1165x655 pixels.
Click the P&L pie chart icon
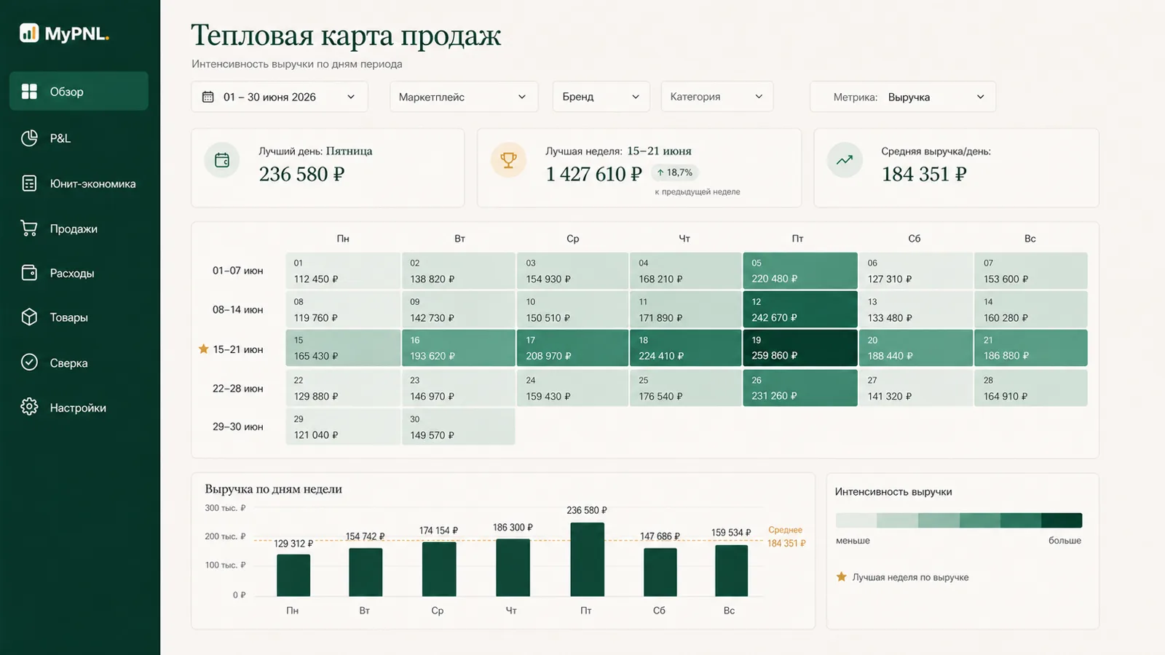[29, 138]
